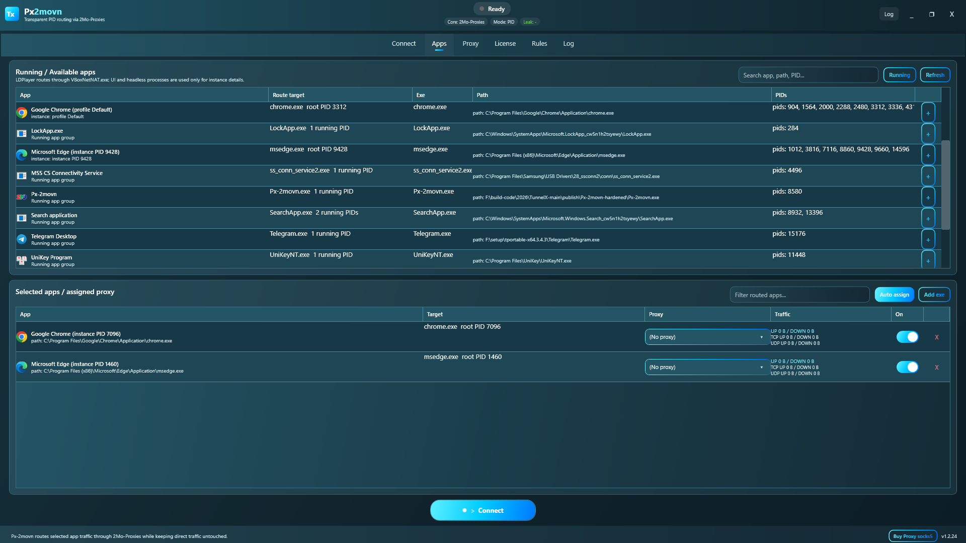Viewport: 966px width, 543px height.
Task: Click the Mode: PID badge
Action: (504, 22)
